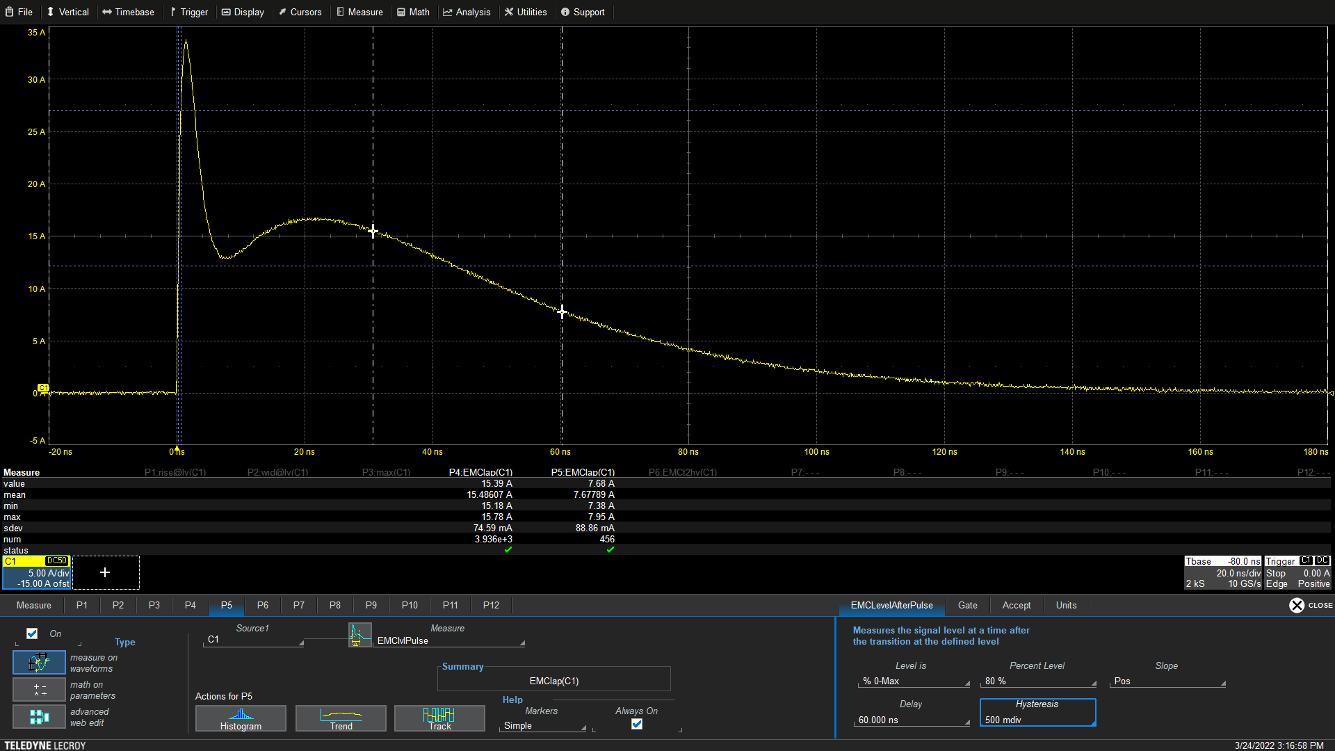The width and height of the screenshot is (1335, 751).
Task: Open the Source1 C1 dropdown
Action: coord(254,640)
